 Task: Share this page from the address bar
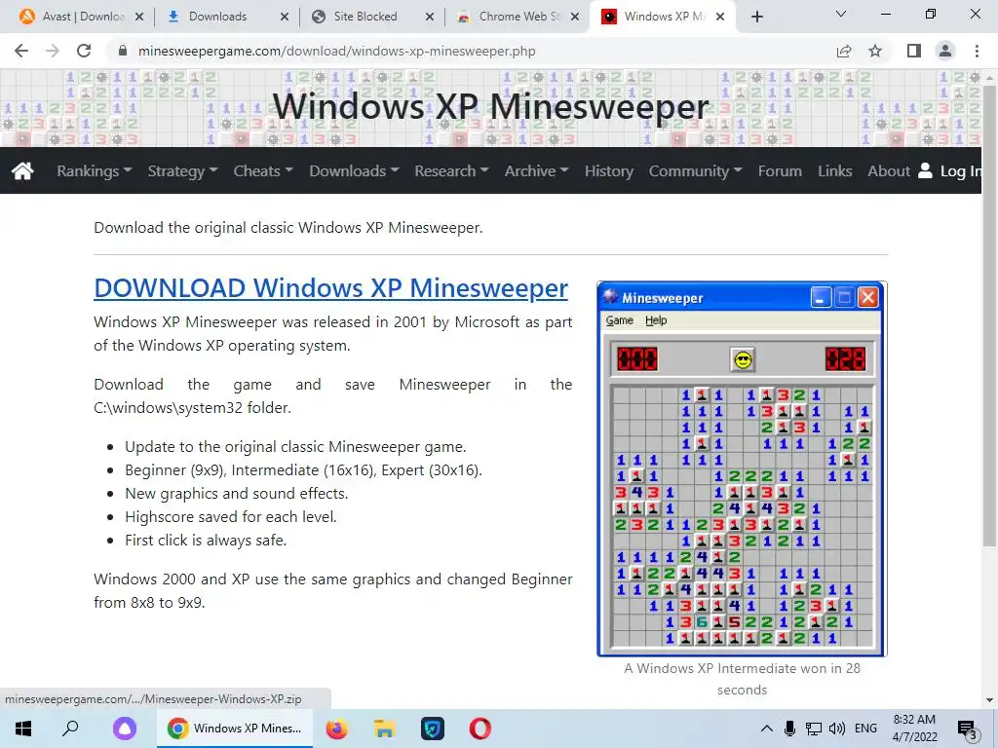pos(844,51)
